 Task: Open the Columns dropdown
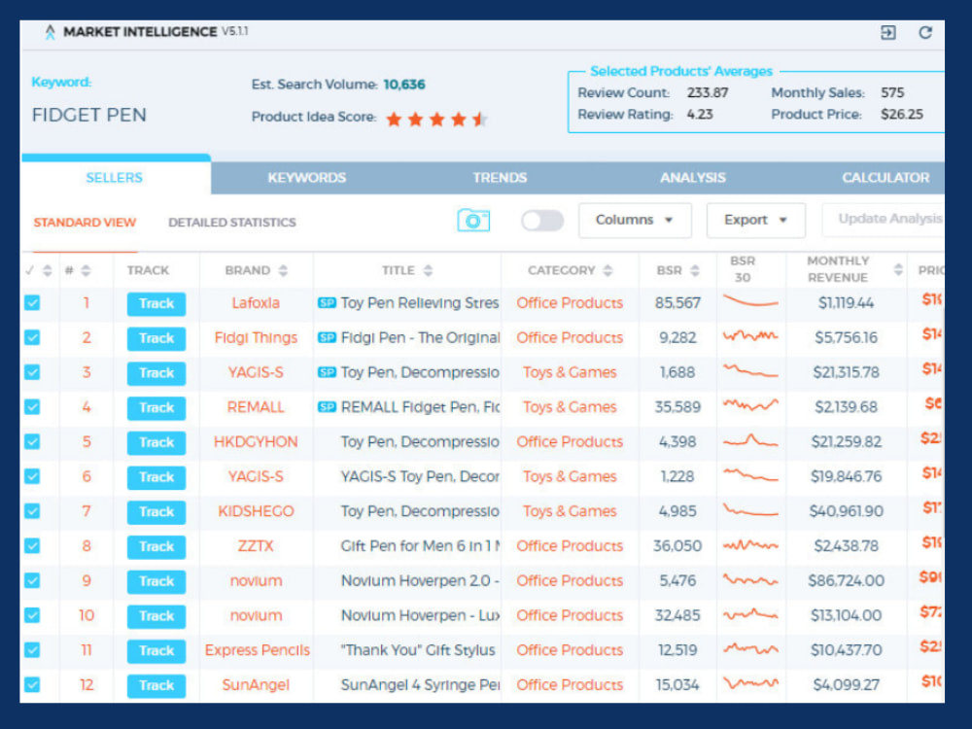pyautogui.click(x=635, y=220)
